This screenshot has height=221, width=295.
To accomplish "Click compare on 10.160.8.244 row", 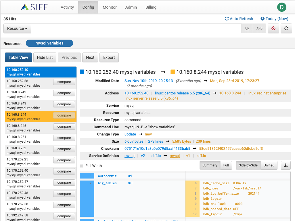I will [64, 115].
